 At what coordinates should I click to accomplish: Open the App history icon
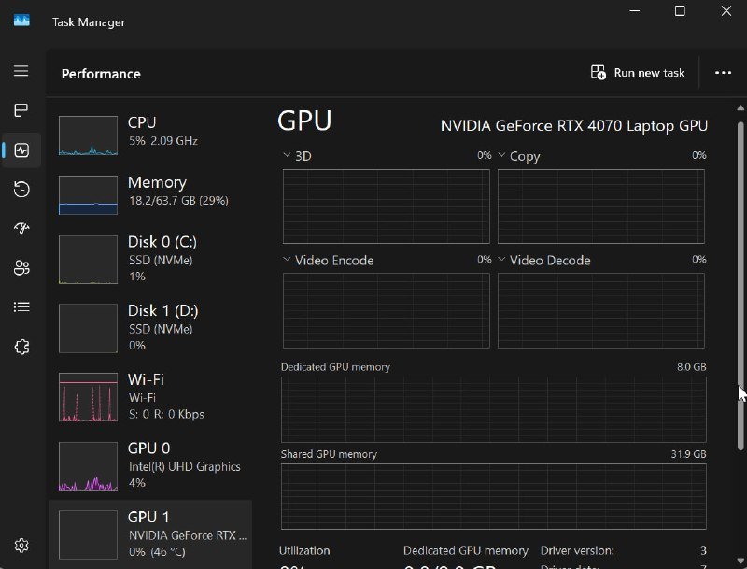coord(21,190)
